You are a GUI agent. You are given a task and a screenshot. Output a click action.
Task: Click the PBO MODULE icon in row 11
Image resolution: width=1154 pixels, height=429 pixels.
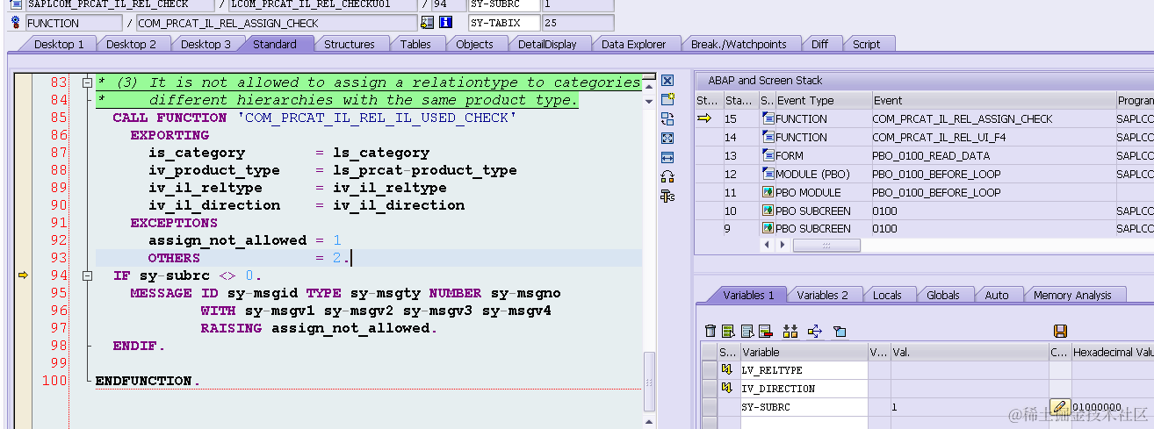(768, 192)
